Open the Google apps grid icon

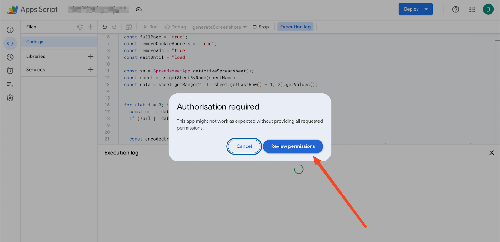[472, 9]
